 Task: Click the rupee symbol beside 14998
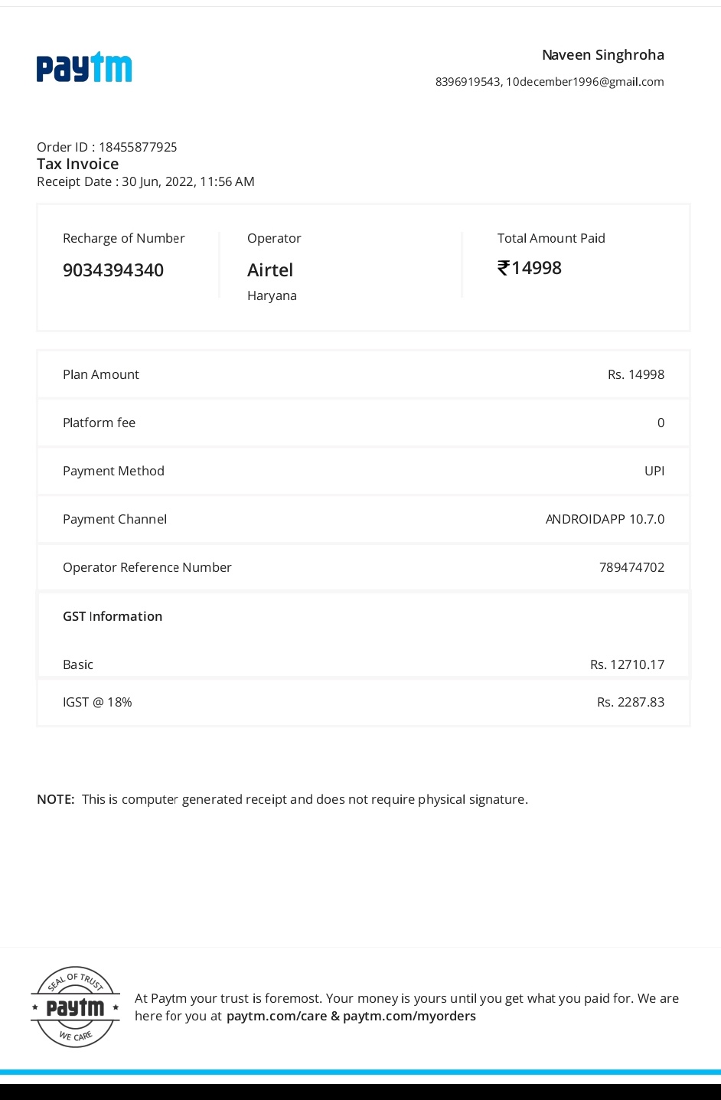coord(503,268)
